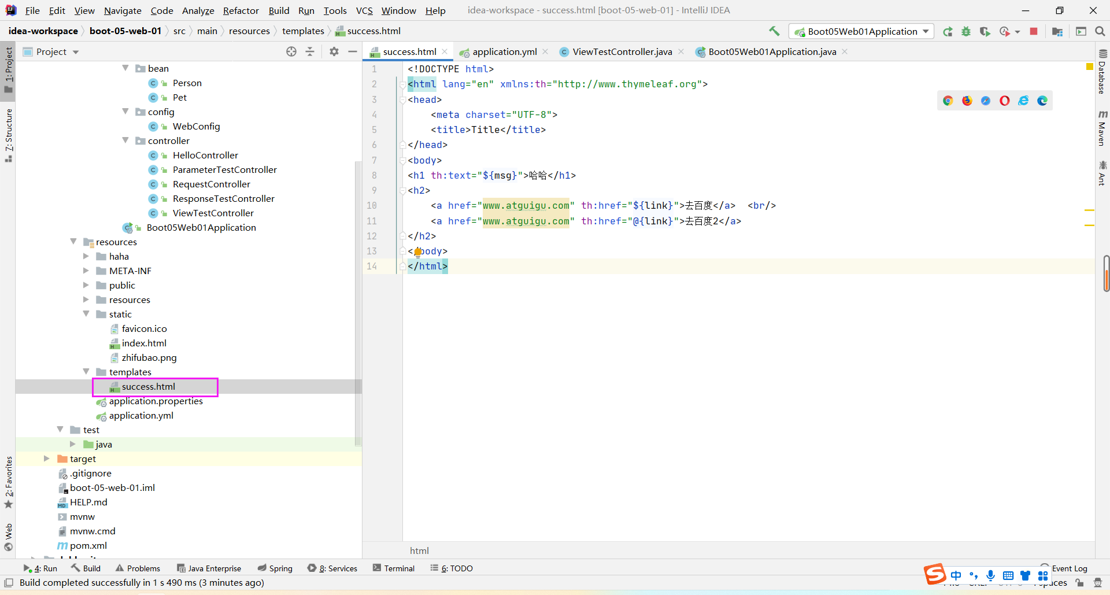Collapse the templates folder in tree
The width and height of the screenshot is (1110, 595).
tap(86, 372)
